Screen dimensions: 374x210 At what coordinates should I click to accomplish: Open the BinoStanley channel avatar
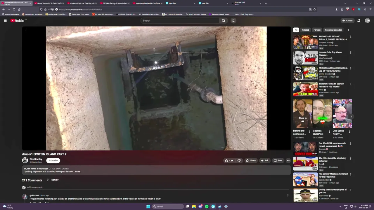[25, 160]
